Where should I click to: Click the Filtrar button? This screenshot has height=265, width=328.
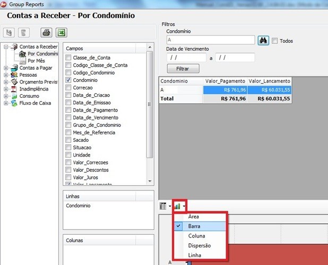point(183,69)
